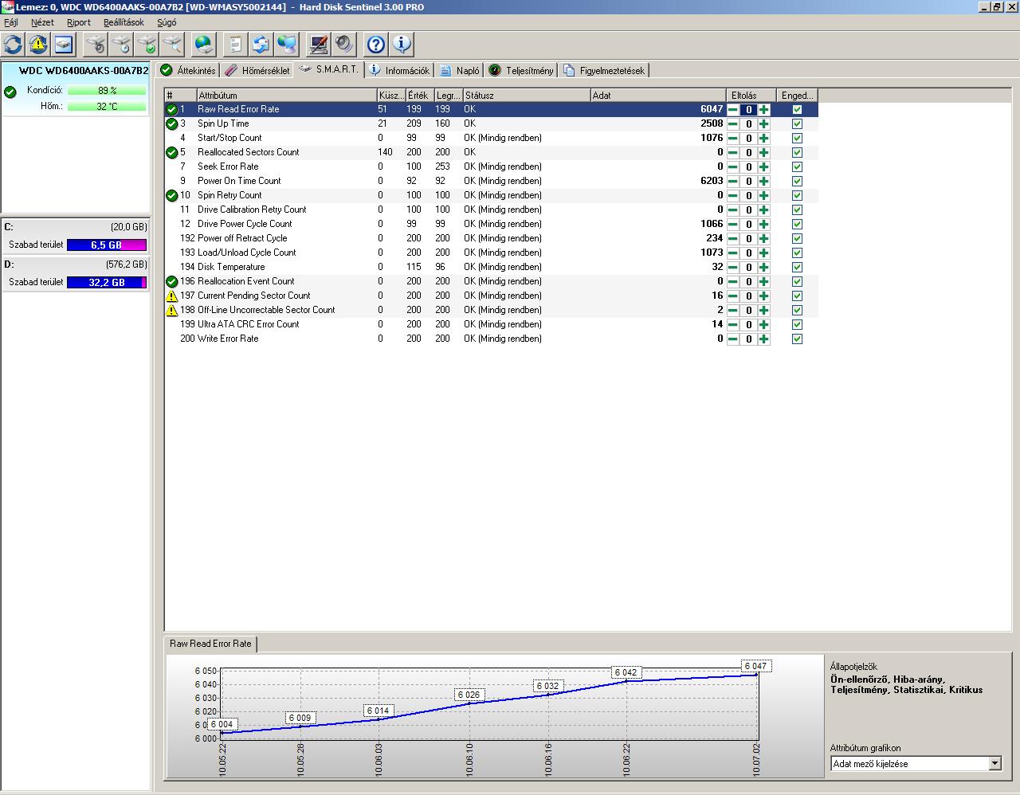Sort by the Adat column header
Viewport: 1020px width, 795px height.
click(658, 95)
